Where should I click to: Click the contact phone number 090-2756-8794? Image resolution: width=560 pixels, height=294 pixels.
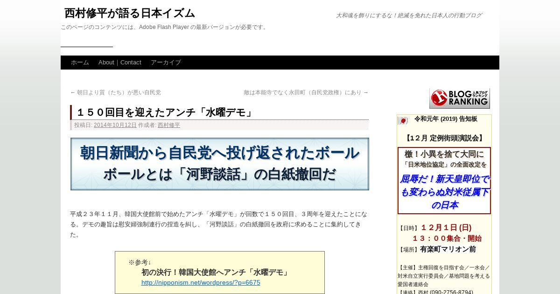tap(451, 293)
